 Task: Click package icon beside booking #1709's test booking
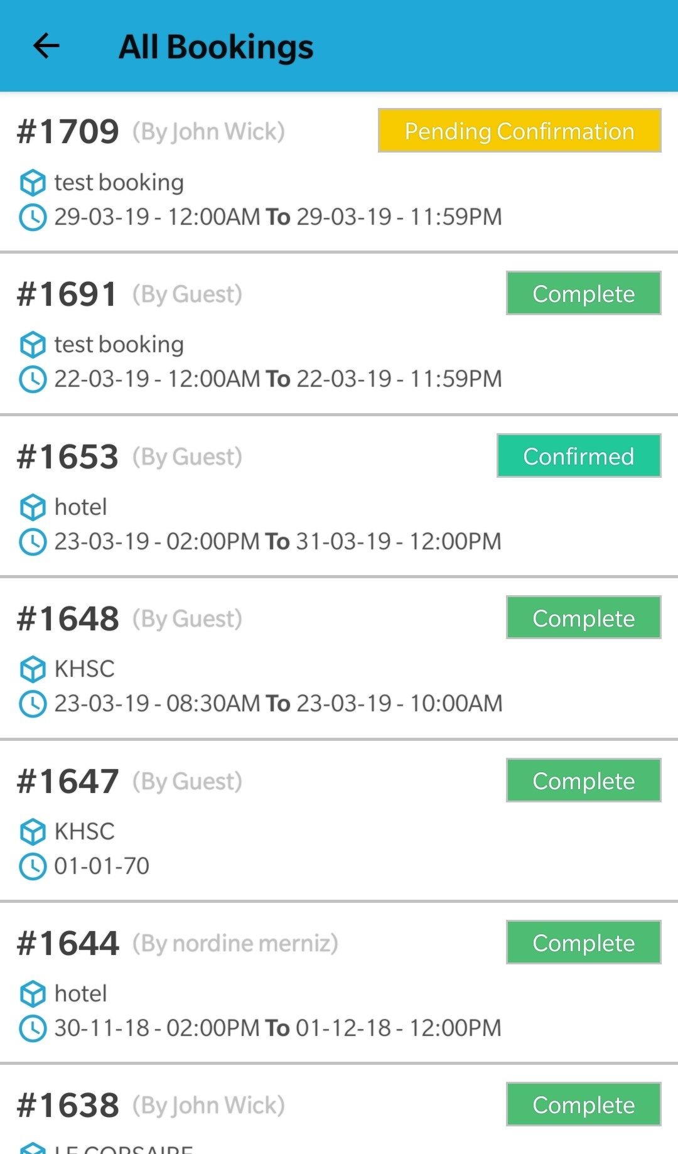(x=33, y=183)
